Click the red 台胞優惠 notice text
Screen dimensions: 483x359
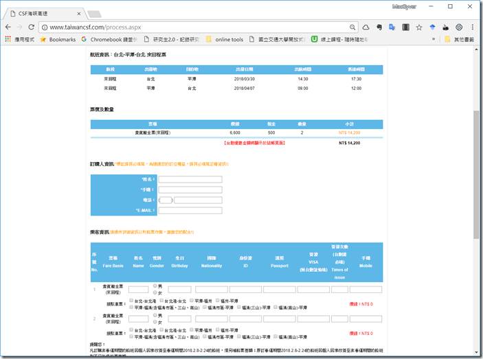254,143
